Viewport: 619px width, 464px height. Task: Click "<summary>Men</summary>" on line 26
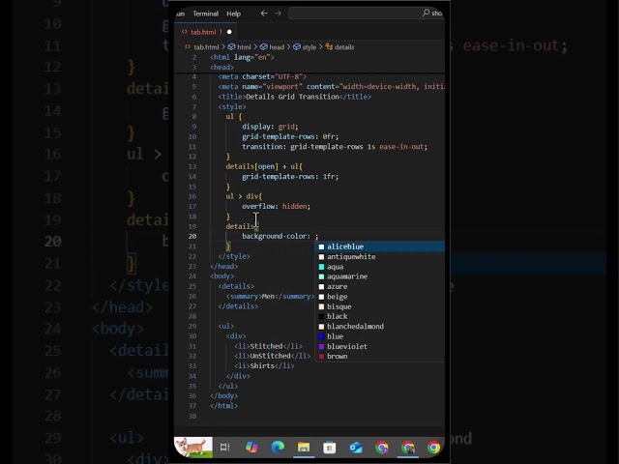pyautogui.click(x=270, y=297)
